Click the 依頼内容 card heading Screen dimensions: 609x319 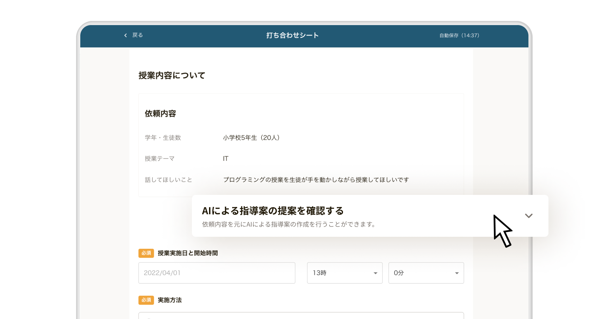[160, 114]
